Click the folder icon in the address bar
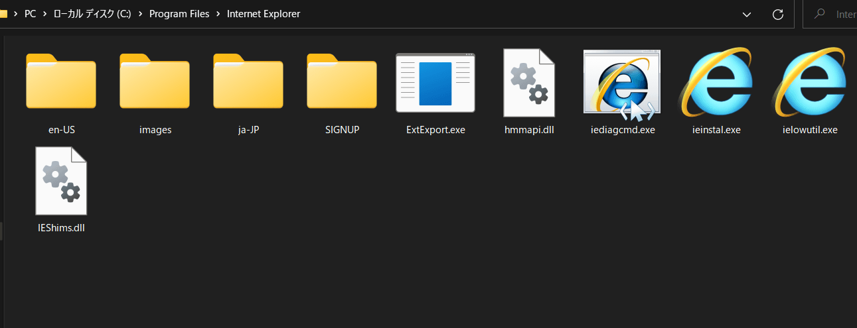This screenshot has width=857, height=328. click(3, 14)
